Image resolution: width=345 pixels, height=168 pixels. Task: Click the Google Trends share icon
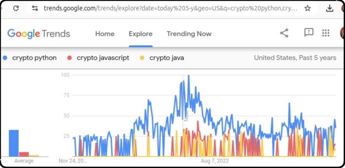(x=284, y=33)
